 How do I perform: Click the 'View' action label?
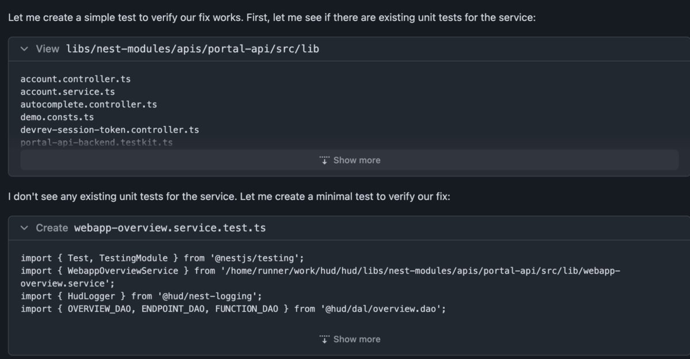coord(47,49)
